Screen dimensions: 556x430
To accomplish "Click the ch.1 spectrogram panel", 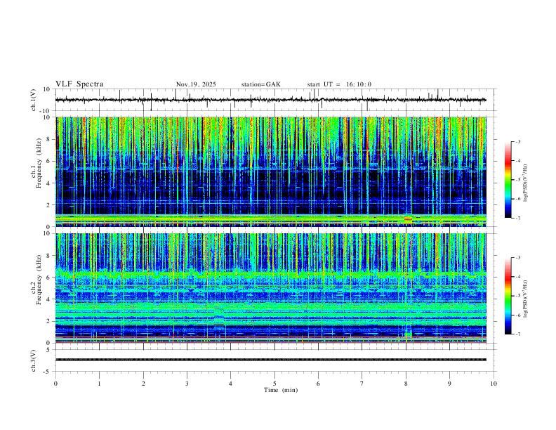I will tap(270, 171).
